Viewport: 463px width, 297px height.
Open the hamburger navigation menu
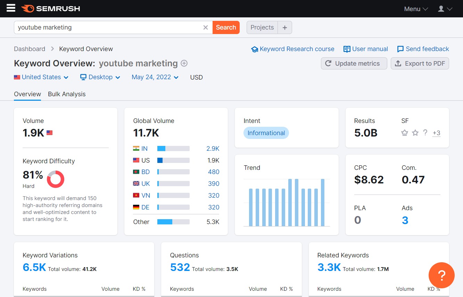(11, 8)
